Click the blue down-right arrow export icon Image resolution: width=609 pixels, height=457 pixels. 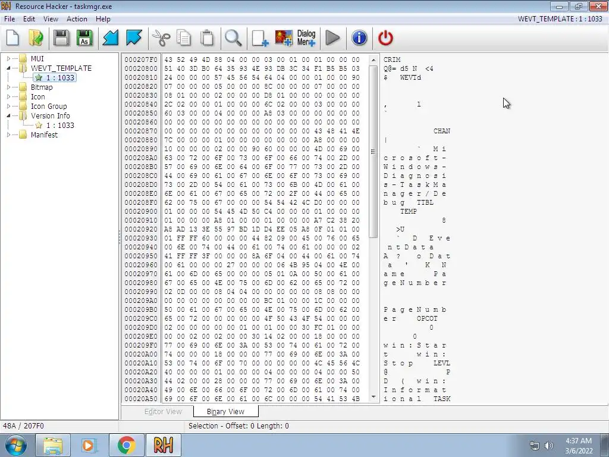coord(134,38)
